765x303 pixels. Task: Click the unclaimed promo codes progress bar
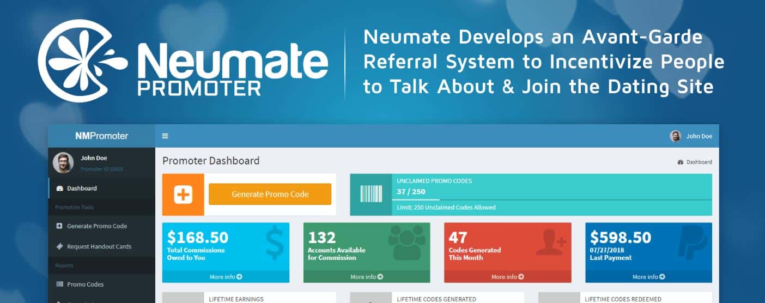(552, 199)
